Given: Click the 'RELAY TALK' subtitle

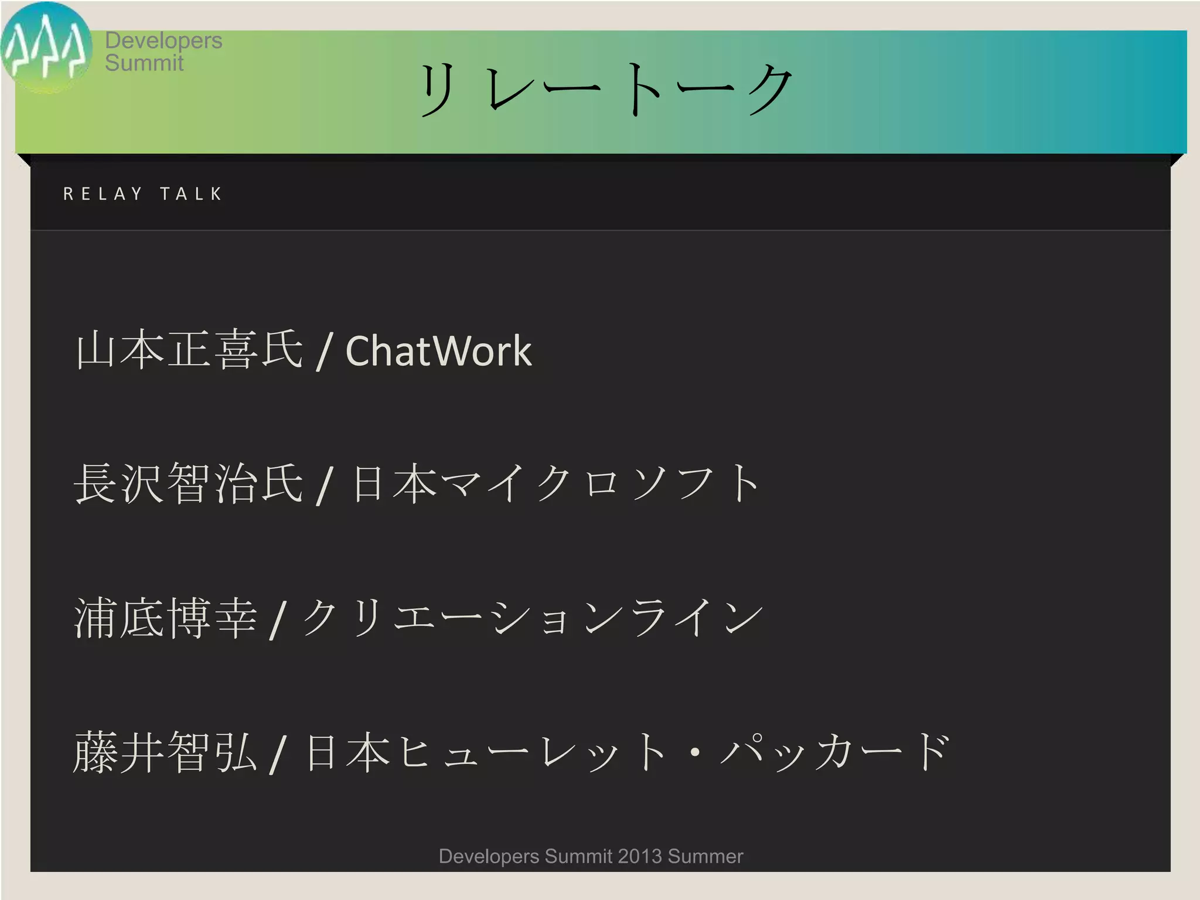Looking at the screenshot, I should 143,194.
